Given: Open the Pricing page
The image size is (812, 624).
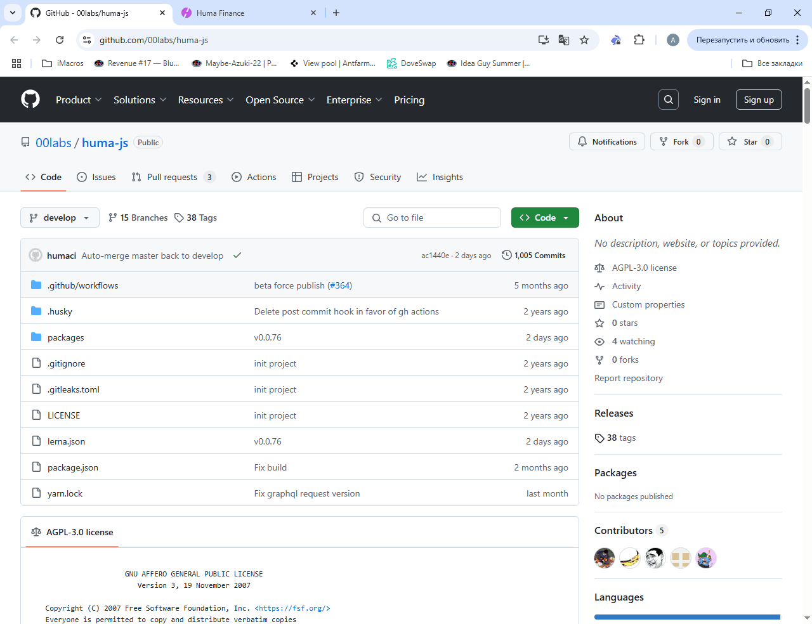Looking at the screenshot, I should point(409,100).
